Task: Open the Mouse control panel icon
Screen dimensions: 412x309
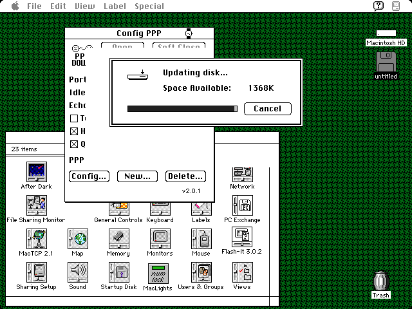Action: point(201,239)
